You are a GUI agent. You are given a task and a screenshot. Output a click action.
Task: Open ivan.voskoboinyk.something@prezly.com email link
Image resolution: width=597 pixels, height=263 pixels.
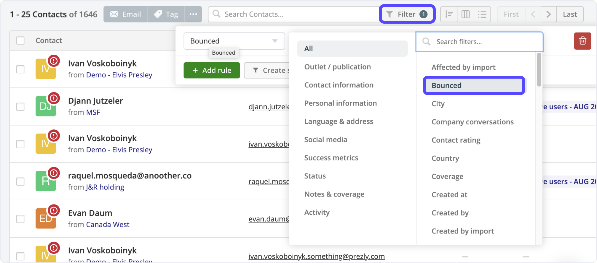pos(317,256)
